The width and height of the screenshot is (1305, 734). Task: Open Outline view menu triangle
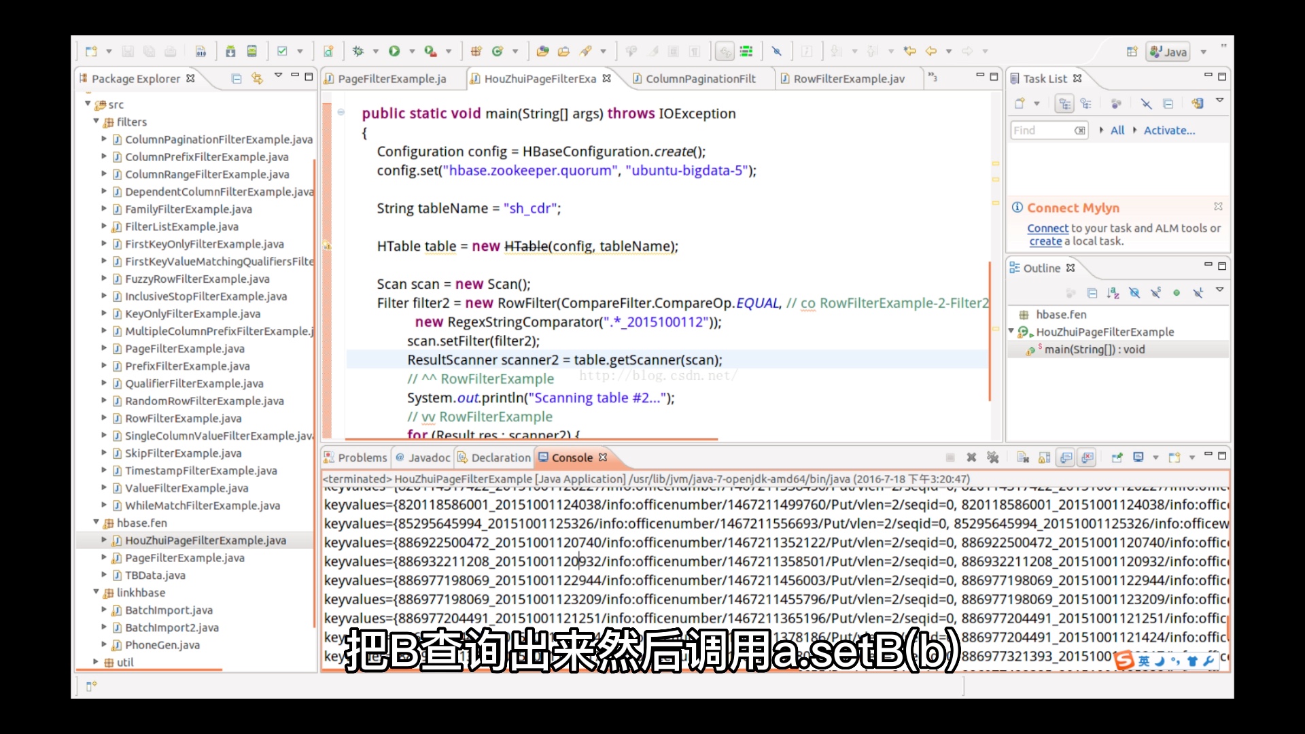click(x=1219, y=290)
